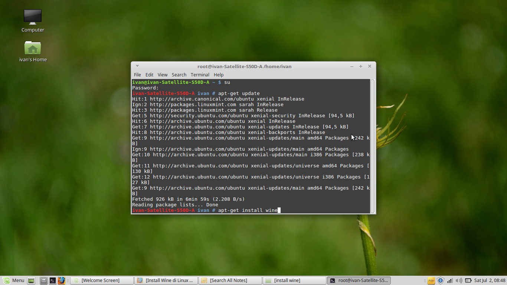Open the terminal window menu arrow
Screen dimensions: 507x285
point(137,66)
